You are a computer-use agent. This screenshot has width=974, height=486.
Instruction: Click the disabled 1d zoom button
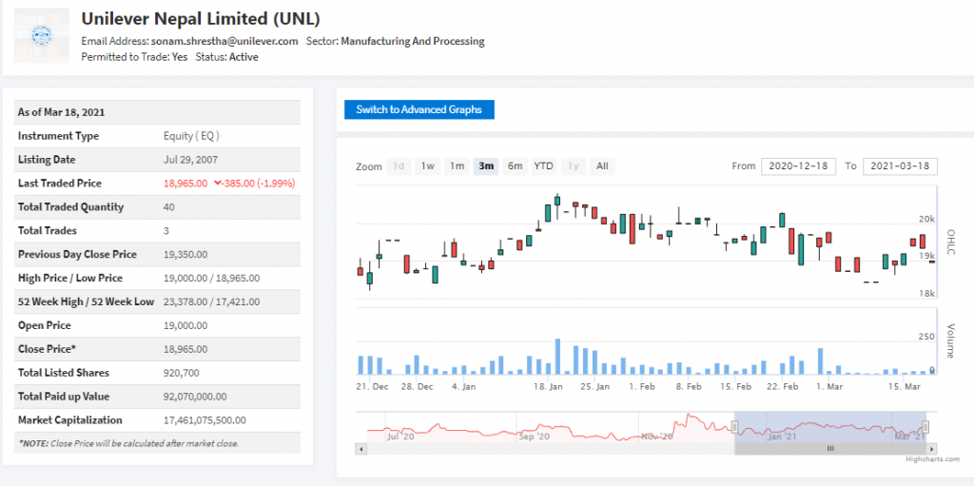pos(399,165)
